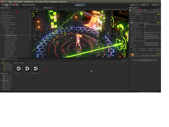Click the Add Component button
The image size is (169, 127).
[x=145, y=61]
